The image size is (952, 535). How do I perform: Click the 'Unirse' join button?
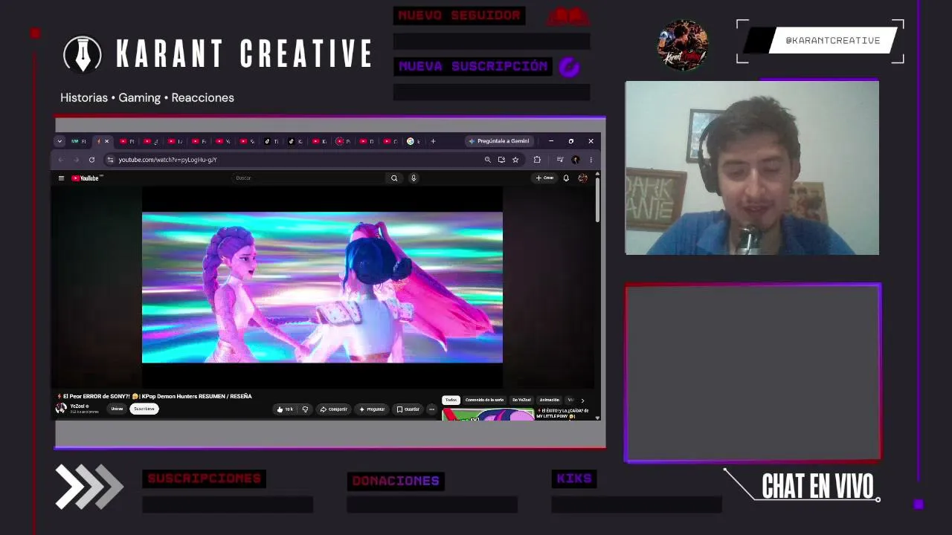pyautogui.click(x=117, y=409)
